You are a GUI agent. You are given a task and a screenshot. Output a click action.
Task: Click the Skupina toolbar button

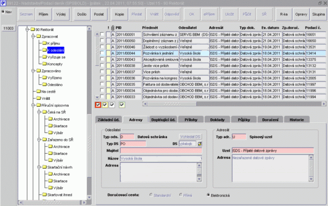[318, 14]
